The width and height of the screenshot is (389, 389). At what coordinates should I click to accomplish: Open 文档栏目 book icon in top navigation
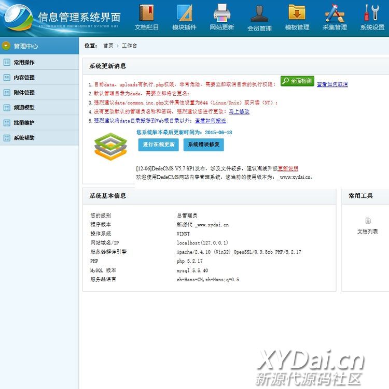[147, 13]
